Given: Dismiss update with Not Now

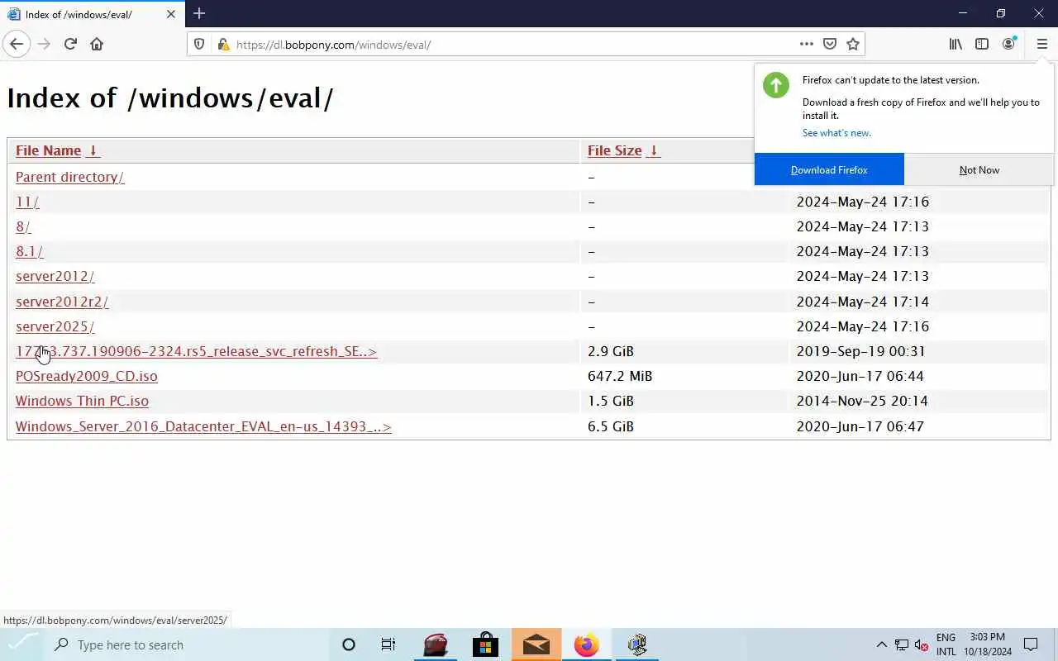Looking at the screenshot, I should [979, 169].
